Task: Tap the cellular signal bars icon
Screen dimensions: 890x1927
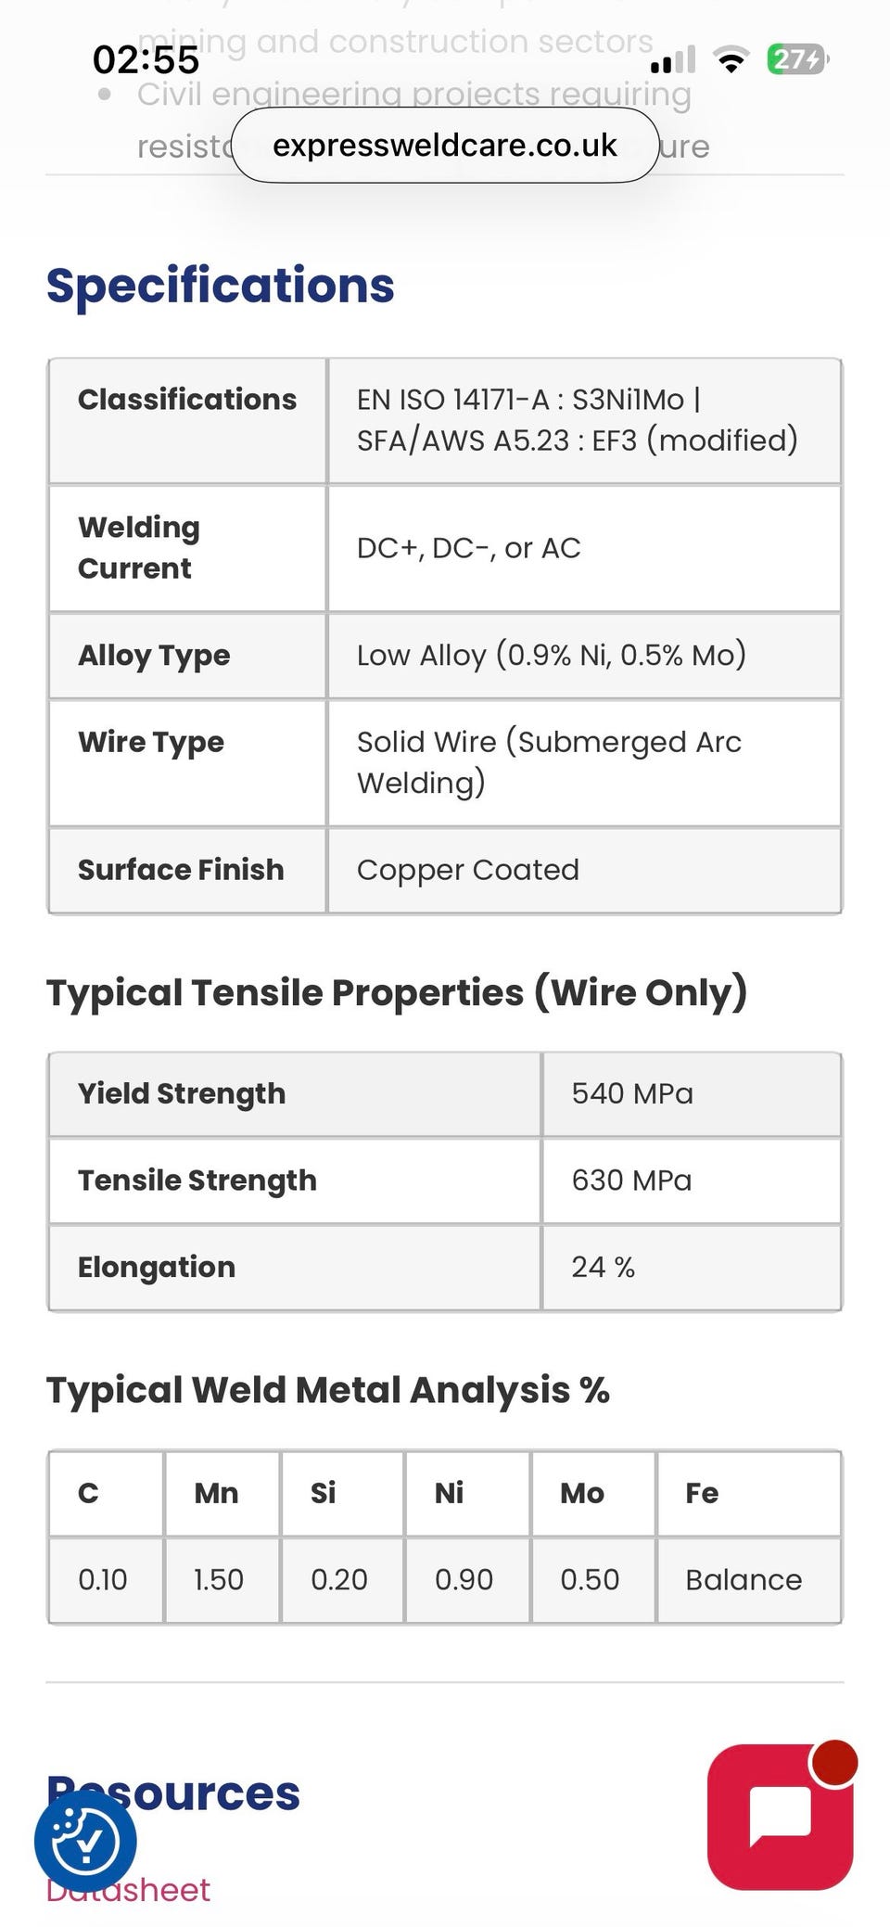Action: click(x=673, y=60)
